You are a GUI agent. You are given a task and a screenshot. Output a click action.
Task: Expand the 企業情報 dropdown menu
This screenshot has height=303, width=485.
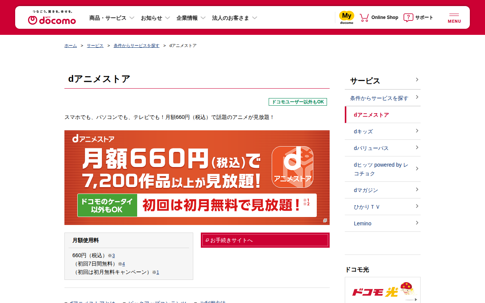[191, 18]
